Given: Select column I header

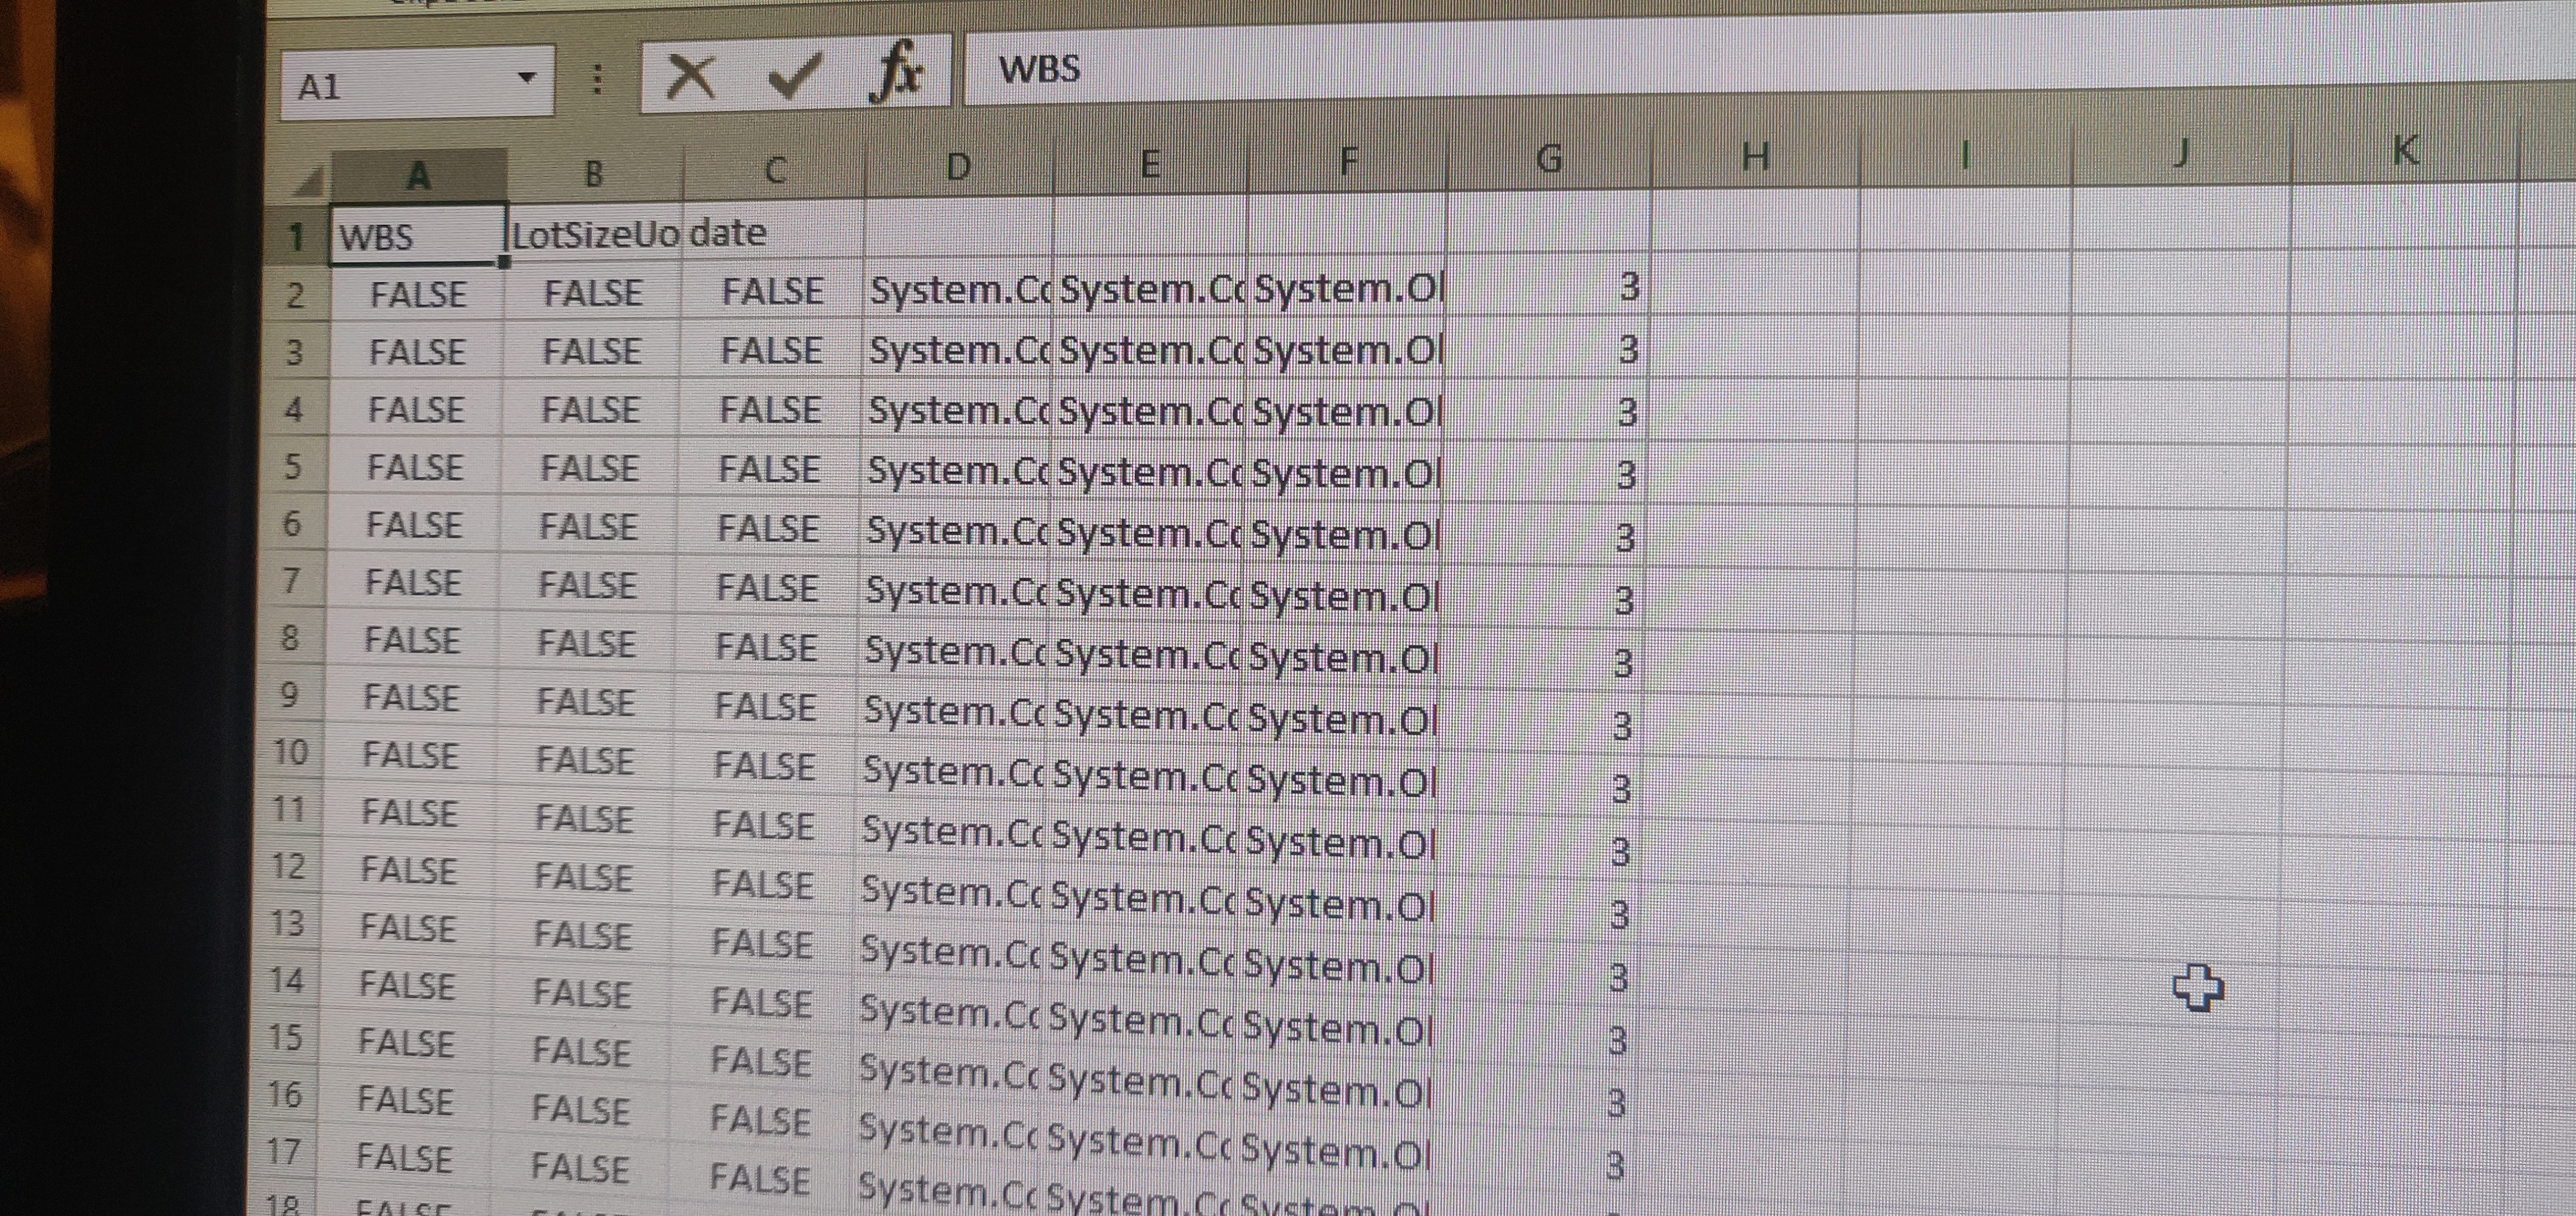Looking at the screenshot, I should pos(1965,154).
